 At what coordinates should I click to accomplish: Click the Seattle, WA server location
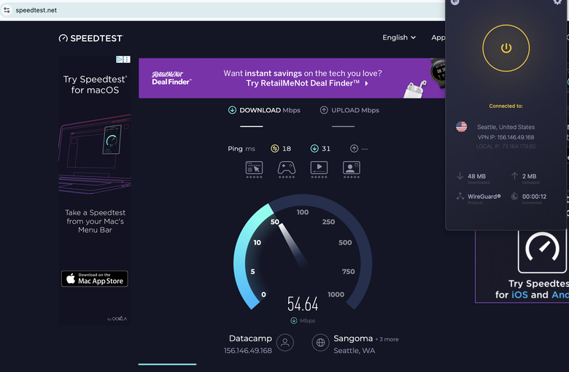[355, 351]
